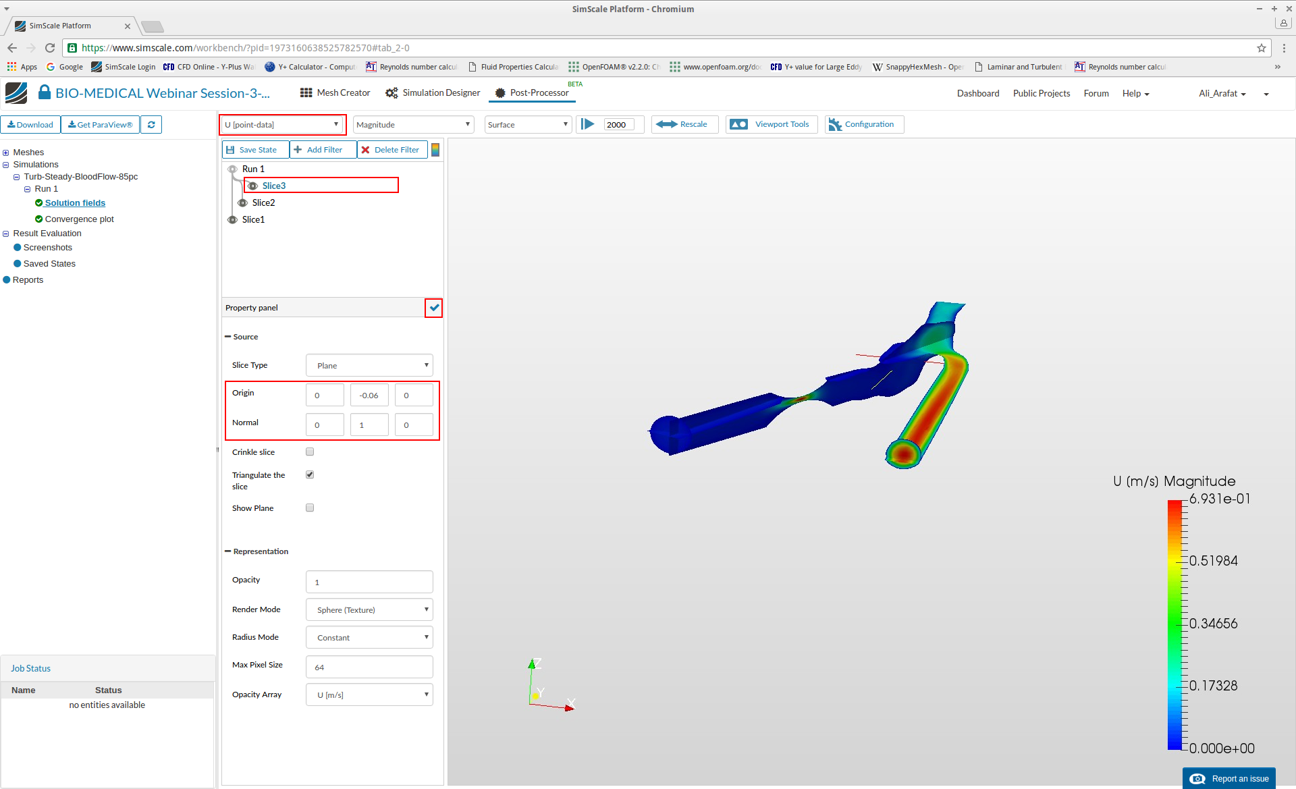Viewport: 1296px width, 789px height.
Task: Apply changes with Property panel checkmark
Action: (x=434, y=308)
